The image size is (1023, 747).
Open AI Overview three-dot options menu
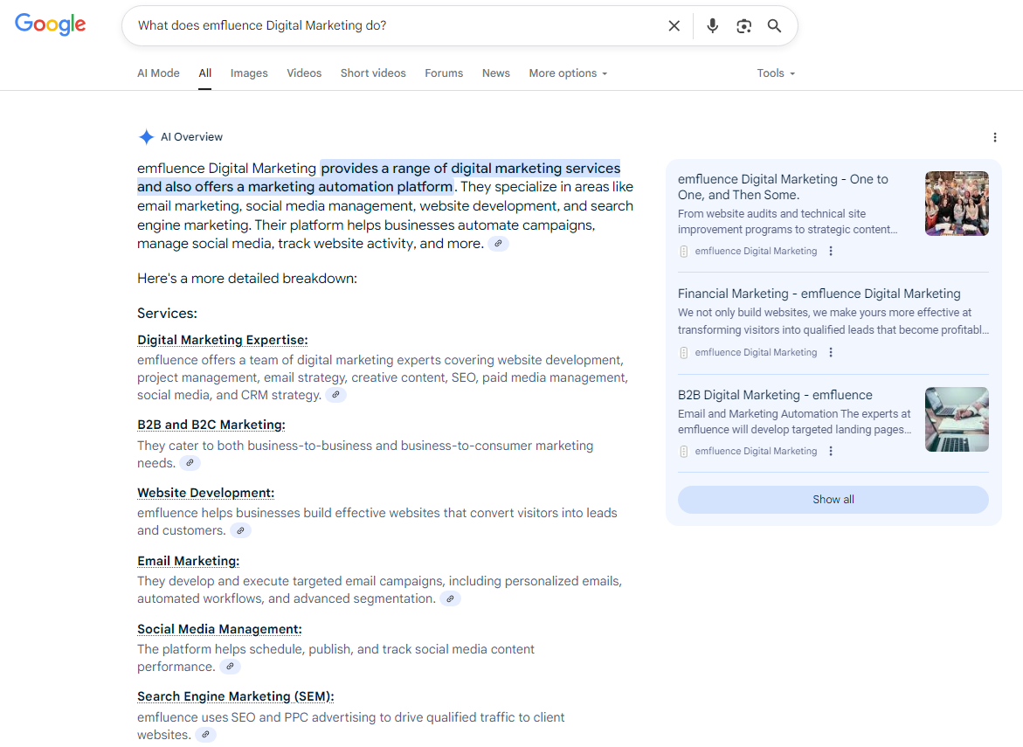pyautogui.click(x=994, y=137)
